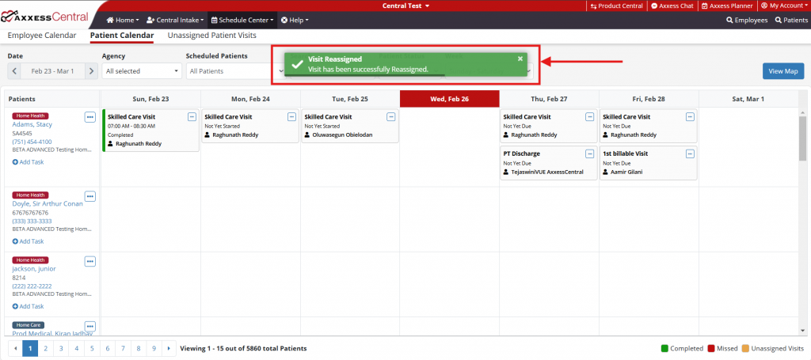811x360 pixels.
Task: Open the Schedule Center menu
Action: [x=242, y=20]
